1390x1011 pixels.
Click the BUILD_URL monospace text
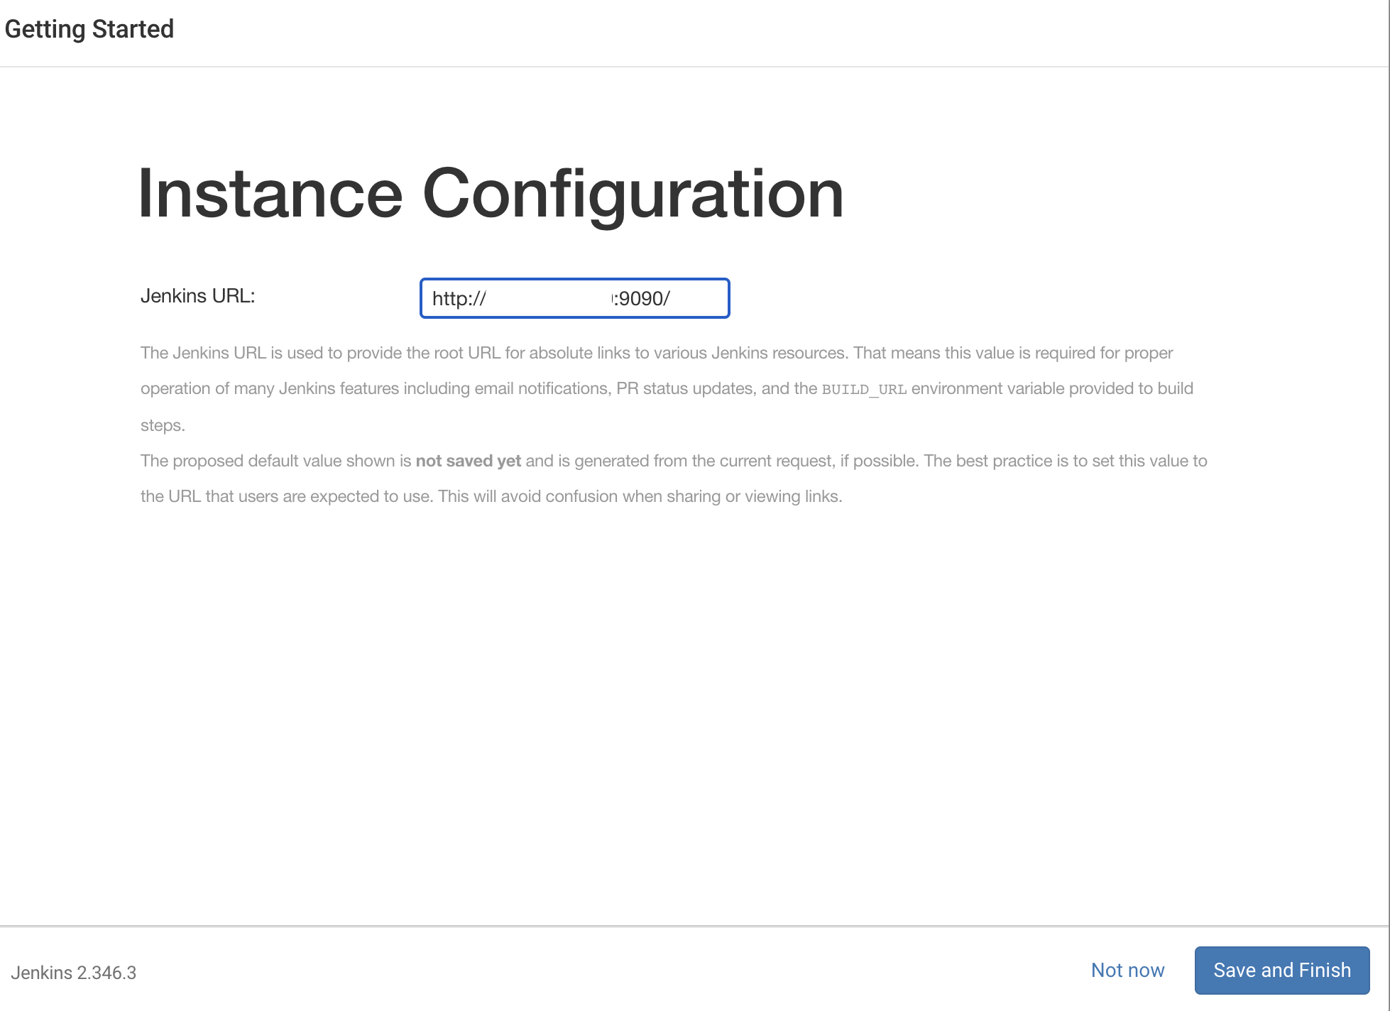pyautogui.click(x=864, y=389)
